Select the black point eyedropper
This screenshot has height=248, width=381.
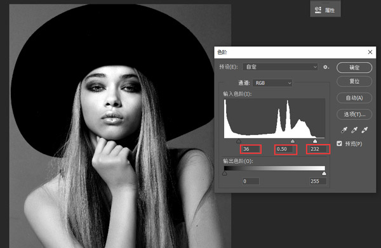[x=344, y=130]
